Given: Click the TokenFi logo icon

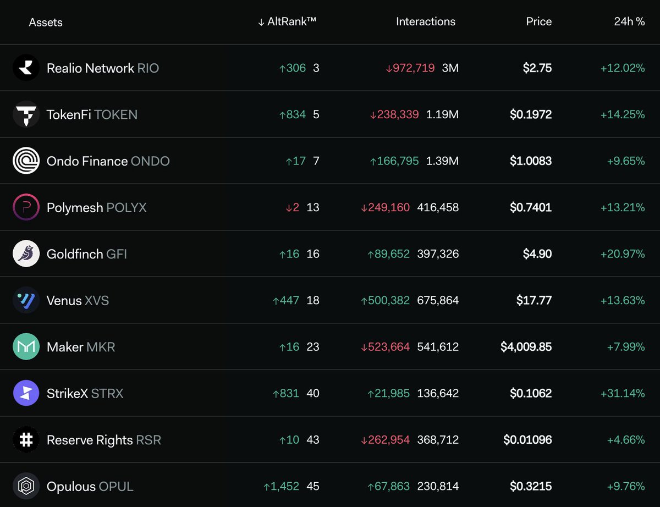Looking at the screenshot, I should [x=26, y=114].
